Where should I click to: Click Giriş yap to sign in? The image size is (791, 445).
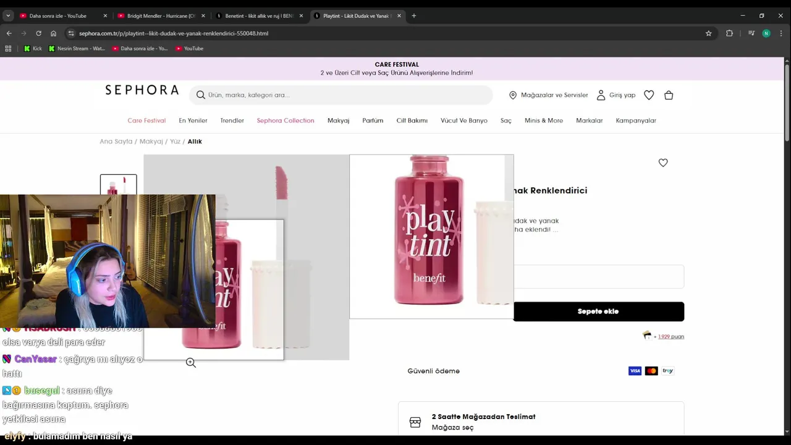(x=615, y=95)
